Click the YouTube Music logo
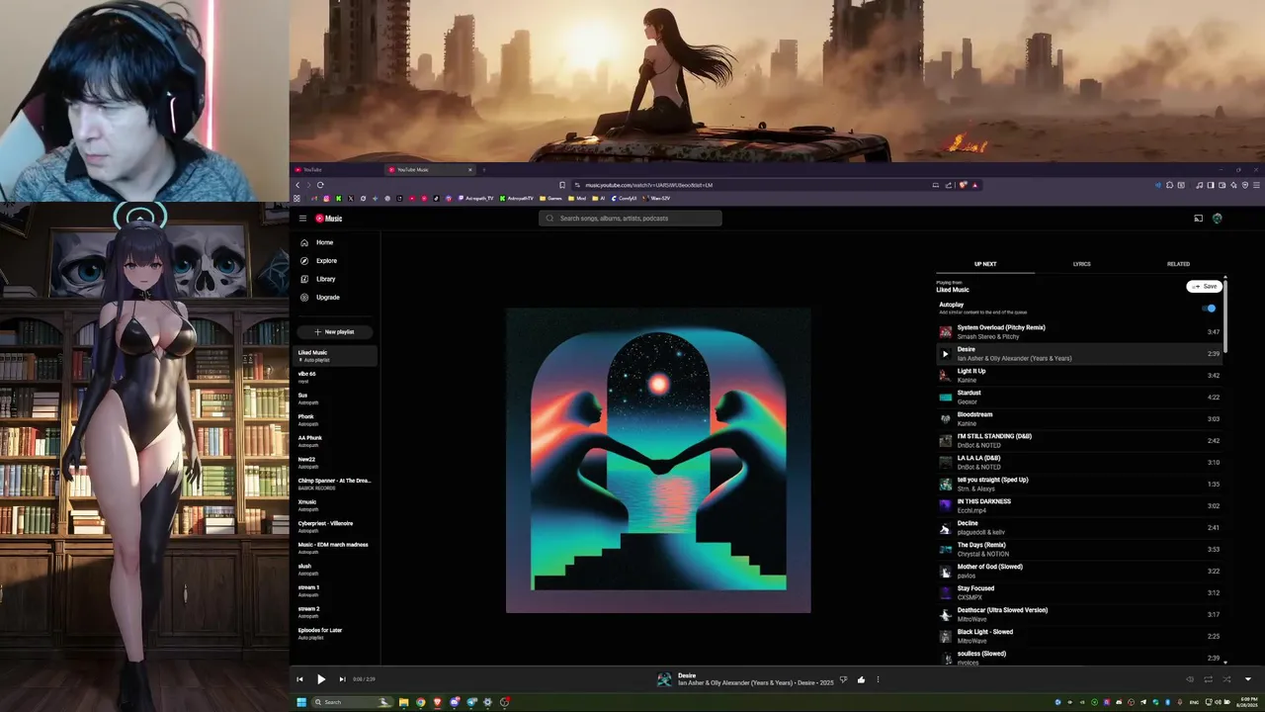This screenshot has height=712, width=1265. coord(329,219)
